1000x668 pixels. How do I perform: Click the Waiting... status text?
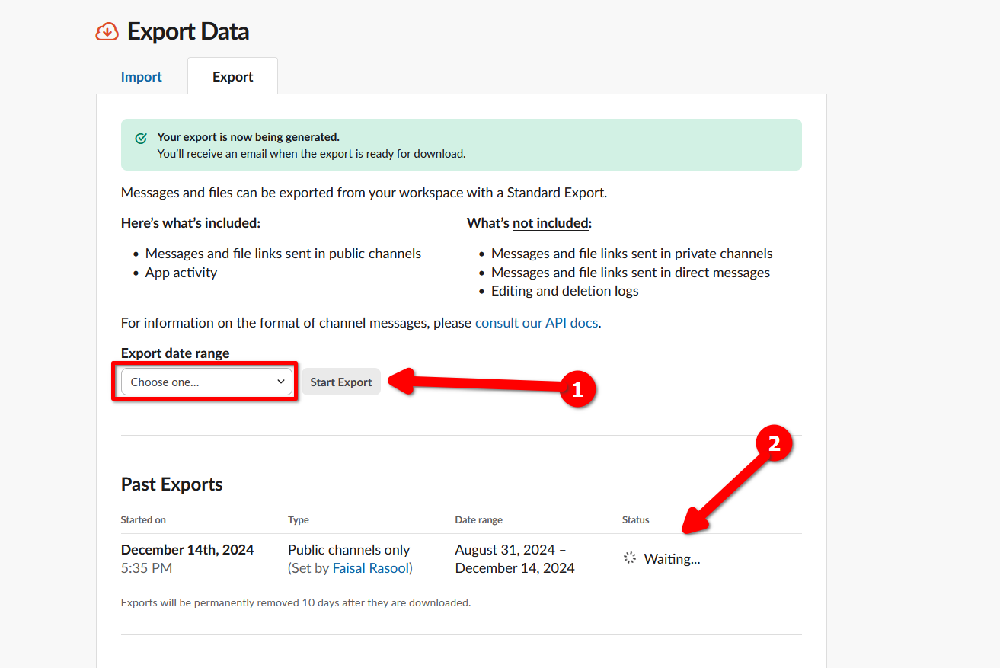[672, 559]
